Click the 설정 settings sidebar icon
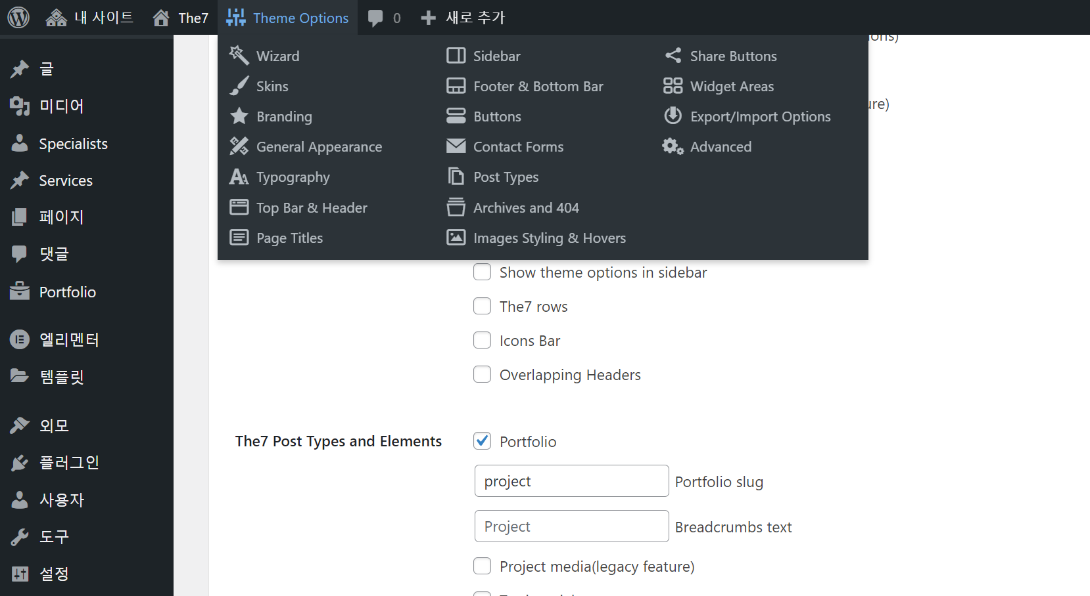 (20, 574)
